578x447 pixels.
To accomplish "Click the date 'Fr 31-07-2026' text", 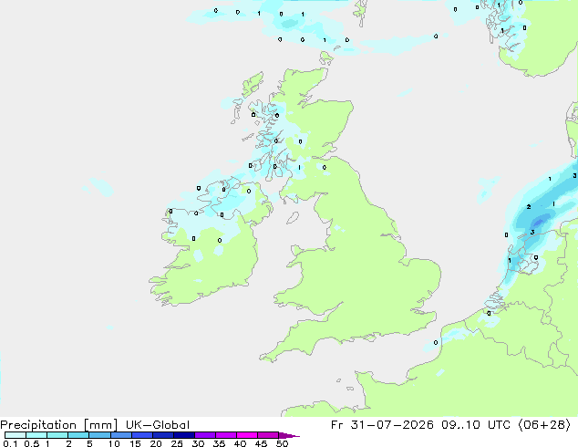I will point(382,425).
